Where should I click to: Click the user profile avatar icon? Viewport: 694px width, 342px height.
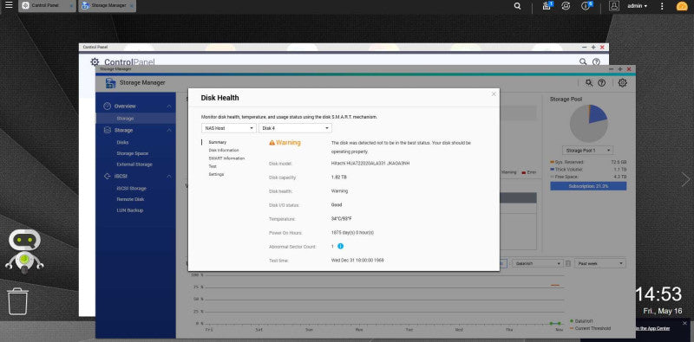pyautogui.click(x=614, y=6)
